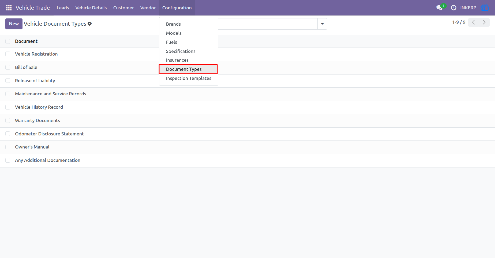Screen dimensions: 495x258
Task: Open the Vehicle Details menu
Action: point(91,8)
